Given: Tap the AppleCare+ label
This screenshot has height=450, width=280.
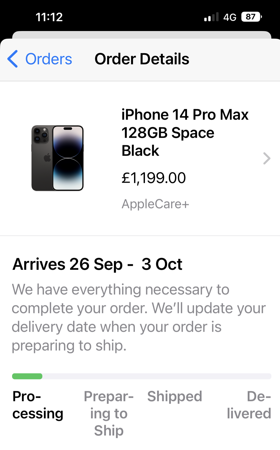Looking at the screenshot, I should (155, 204).
